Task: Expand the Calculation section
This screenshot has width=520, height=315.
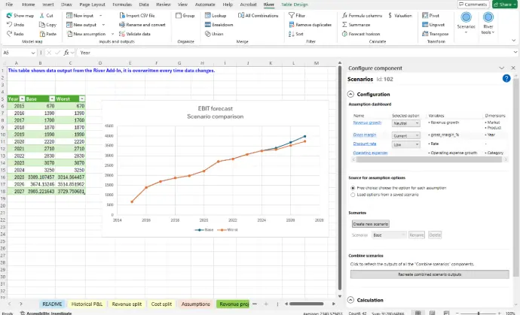Action: (350, 298)
